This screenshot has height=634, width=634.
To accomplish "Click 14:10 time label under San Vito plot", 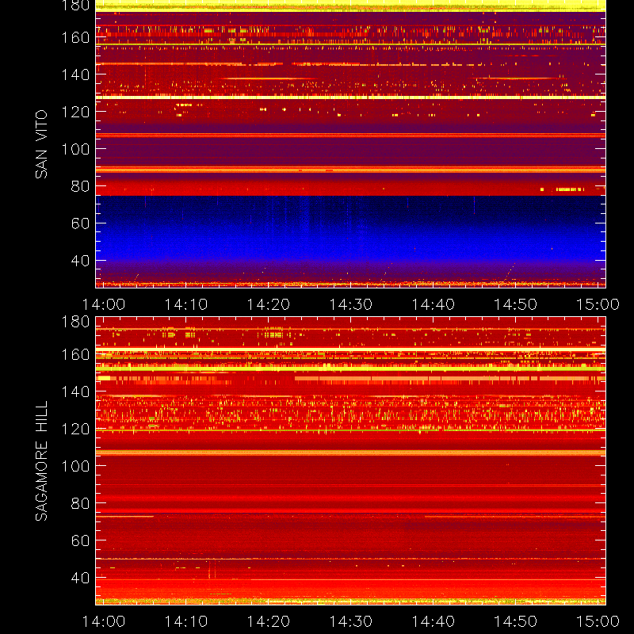I will [186, 304].
